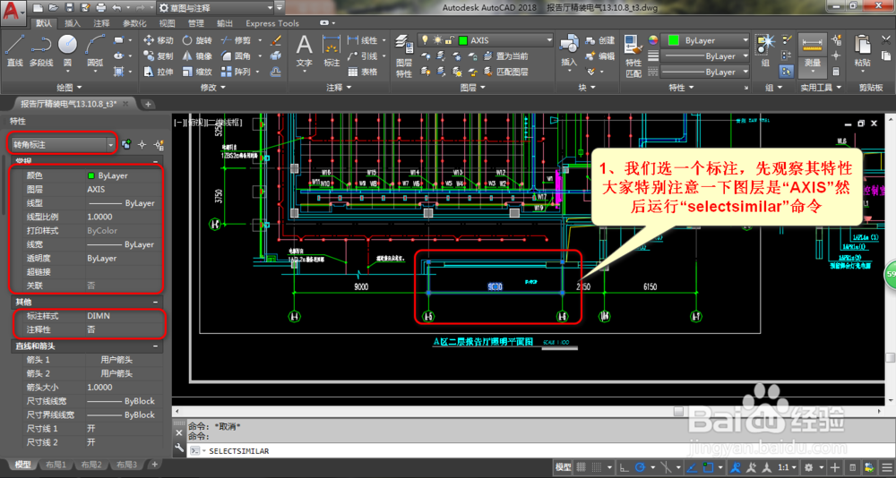Expand the 绘图 panel flyout
The image size is (896, 478).
pos(69,88)
